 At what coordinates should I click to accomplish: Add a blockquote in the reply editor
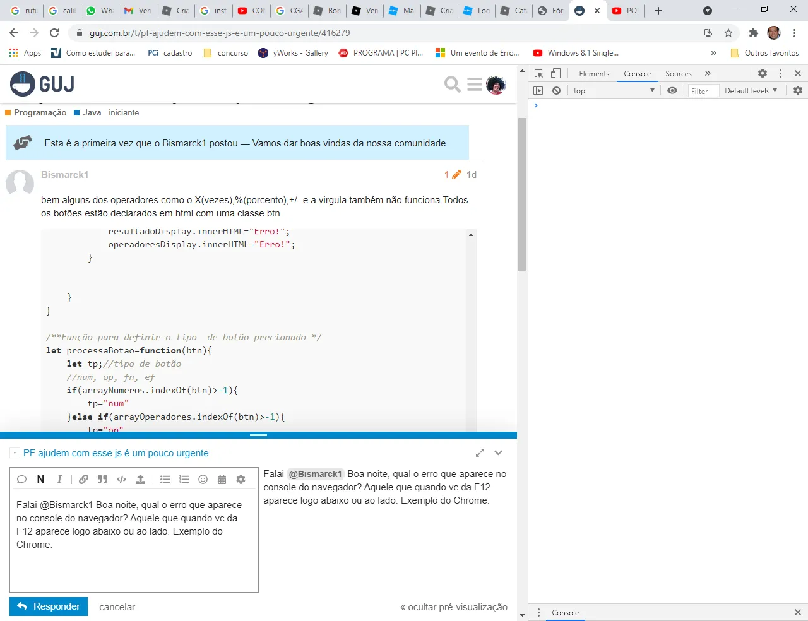[102, 480]
